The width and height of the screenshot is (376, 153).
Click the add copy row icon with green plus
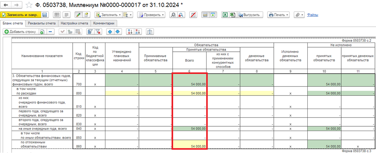(x=42, y=32)
